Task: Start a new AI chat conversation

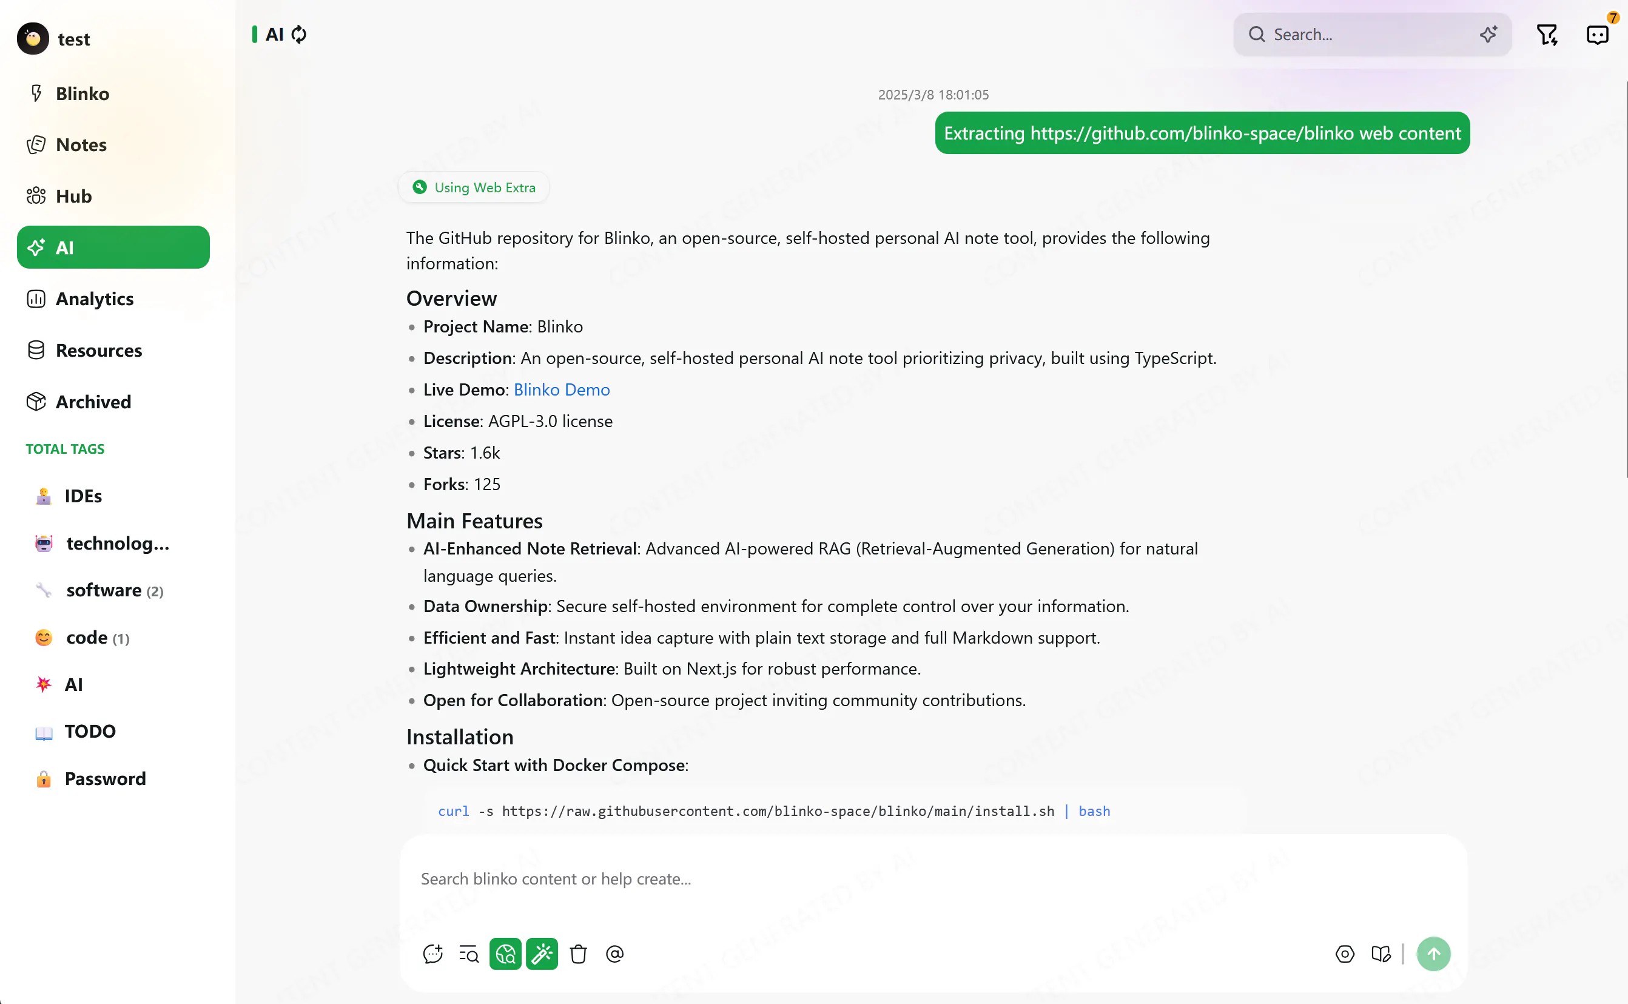Action: click(x=433, y=954)
